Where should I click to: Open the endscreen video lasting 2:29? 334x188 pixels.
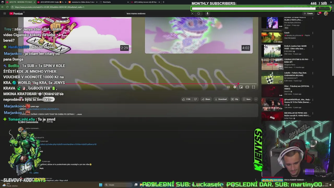(x=77, y=35)
